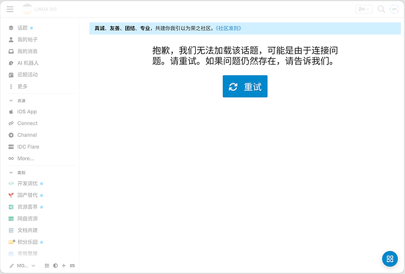This screenshot has width=405, height=274.
Task: Collapse the 类别 sidebar section
Action: pyautogui.click(x=17, y=172)
